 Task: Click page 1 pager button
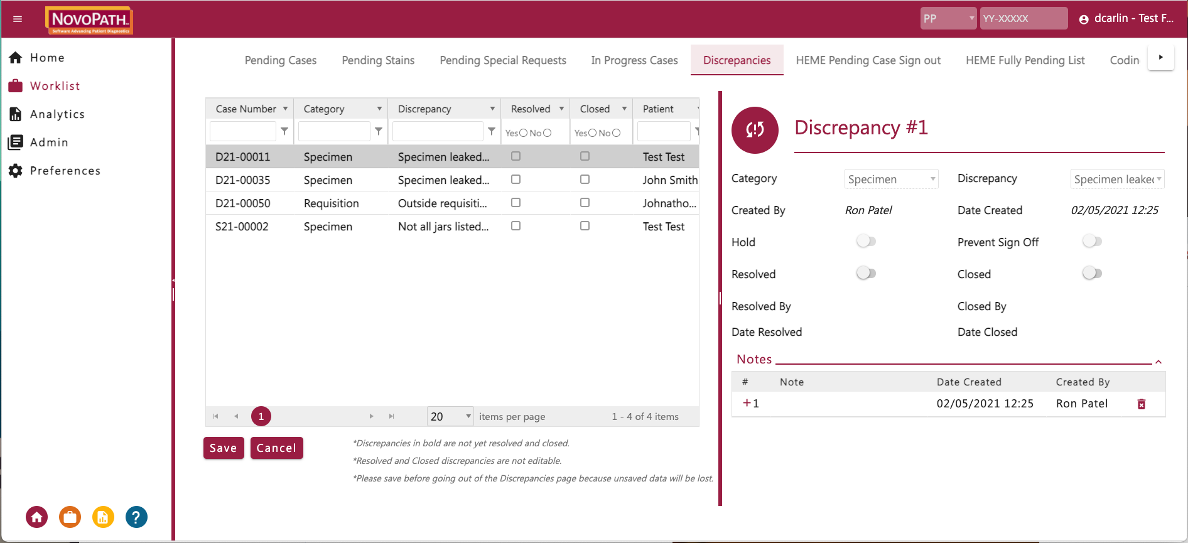pos(261,416)
